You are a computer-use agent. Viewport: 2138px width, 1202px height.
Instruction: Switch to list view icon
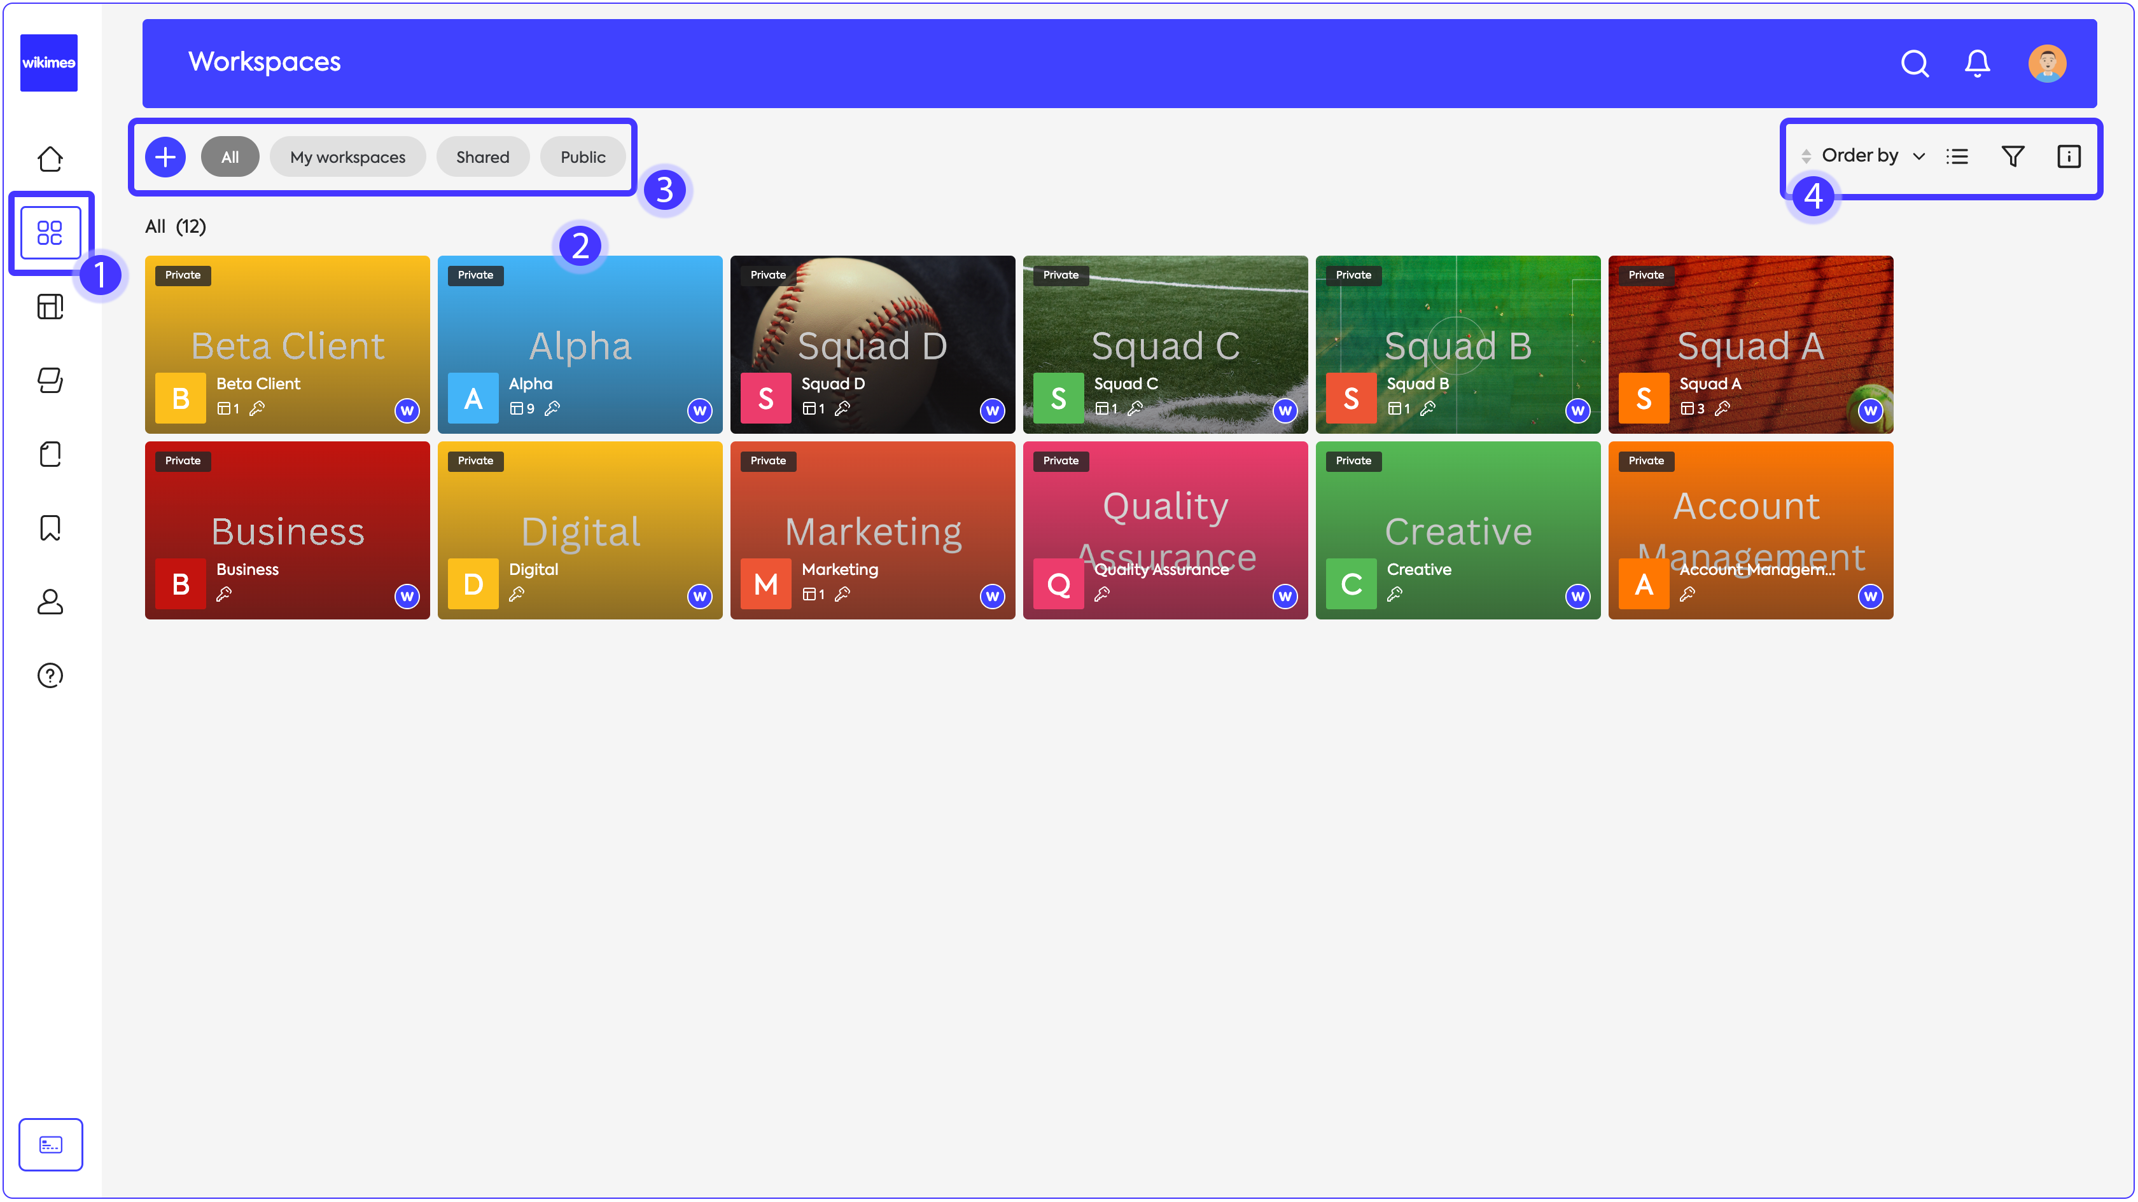[1957, 156]
